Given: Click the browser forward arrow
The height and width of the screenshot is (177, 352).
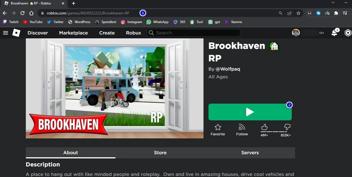Looking at the screenshot, I should point(14,13).
